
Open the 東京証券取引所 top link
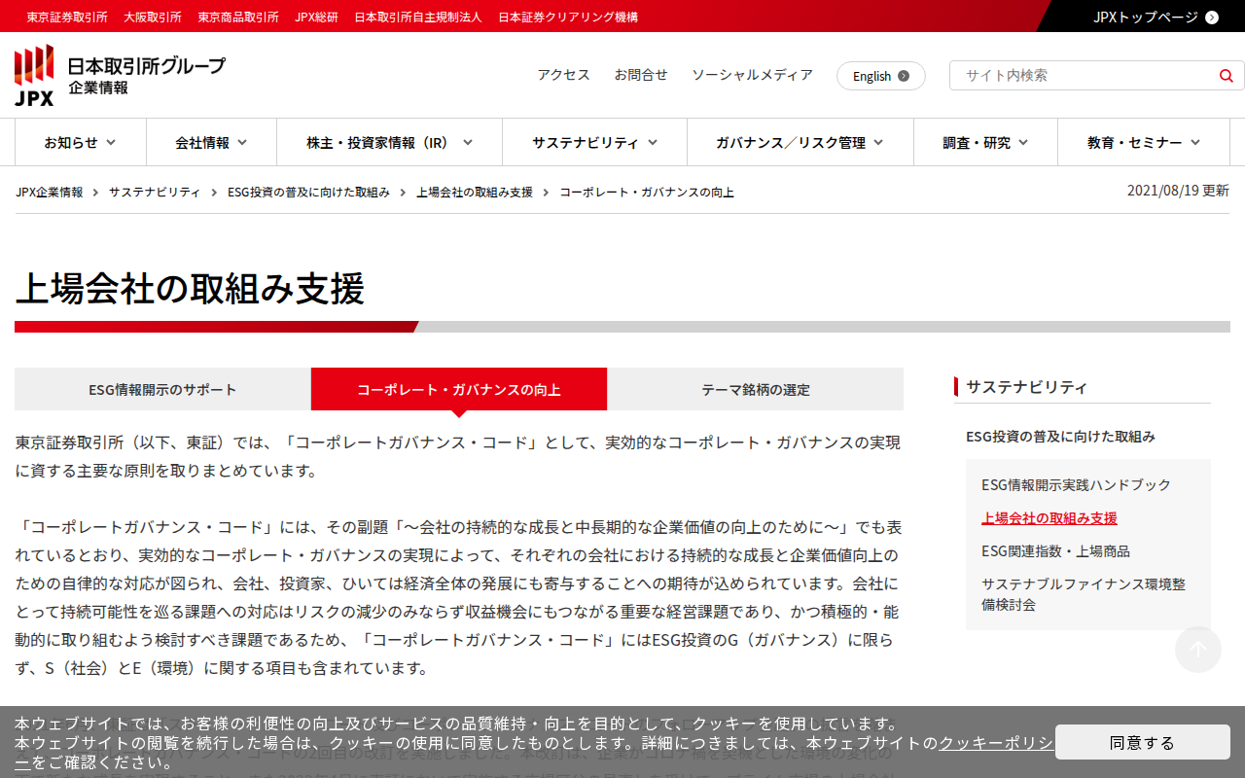tap(67, 17)
